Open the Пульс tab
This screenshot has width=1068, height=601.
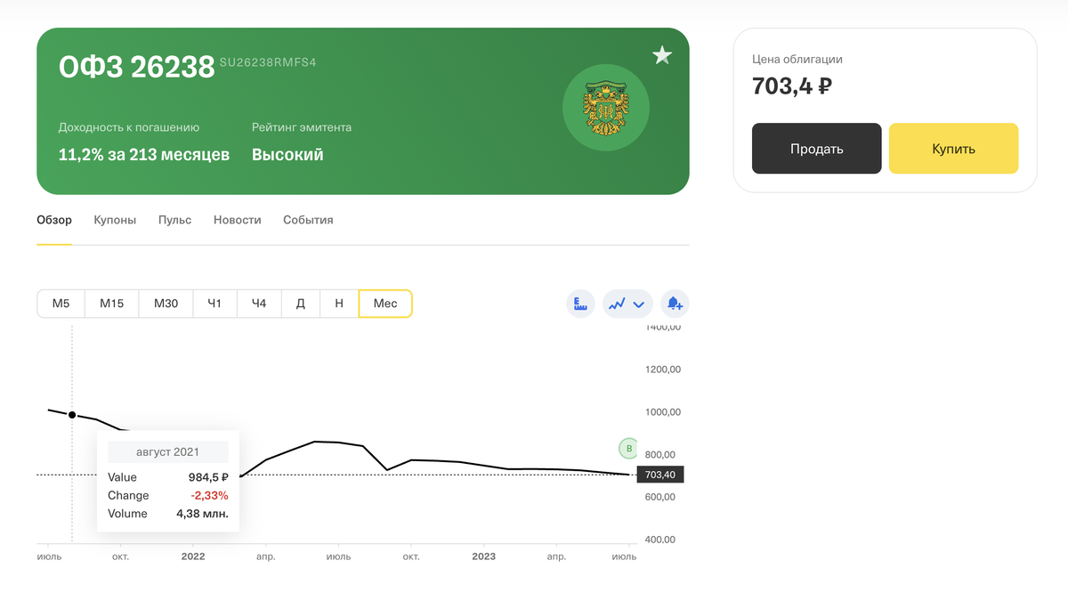[174, 220]
